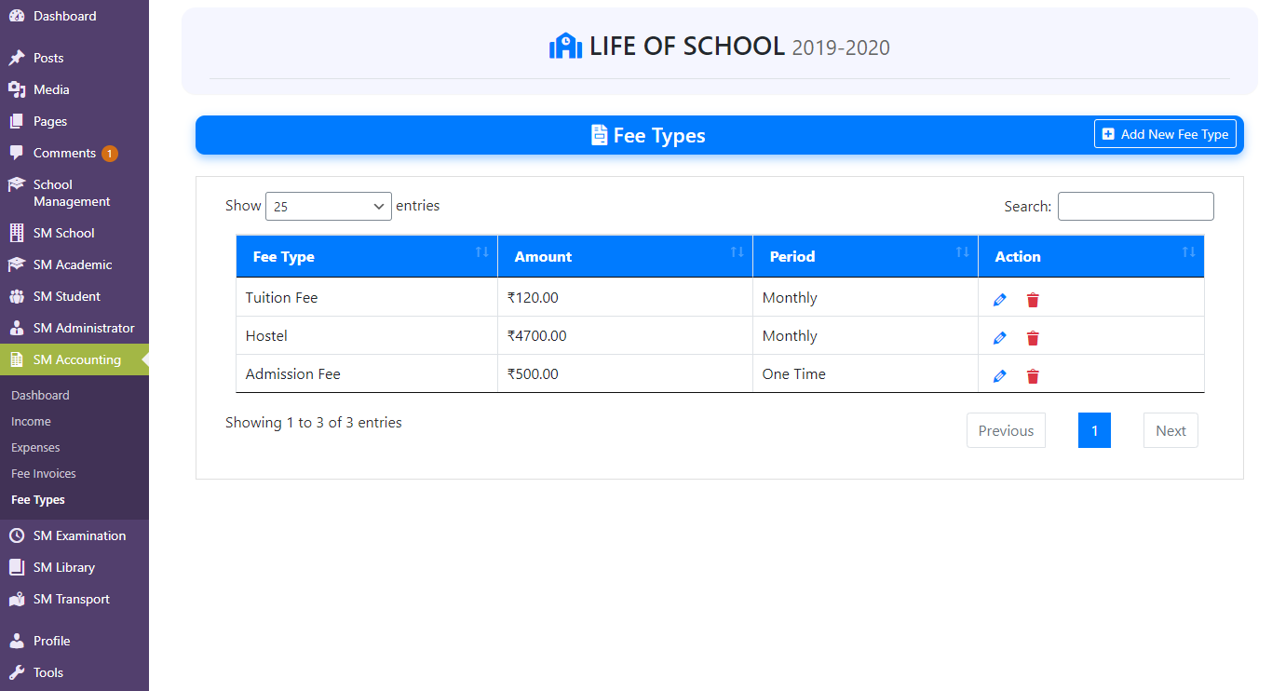This screenshot has width=1272, height=691.
Task: Click the Fee Types page heading
Action: point(649,135)
